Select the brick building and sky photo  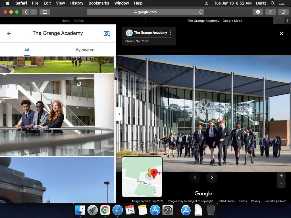(57, 180)
